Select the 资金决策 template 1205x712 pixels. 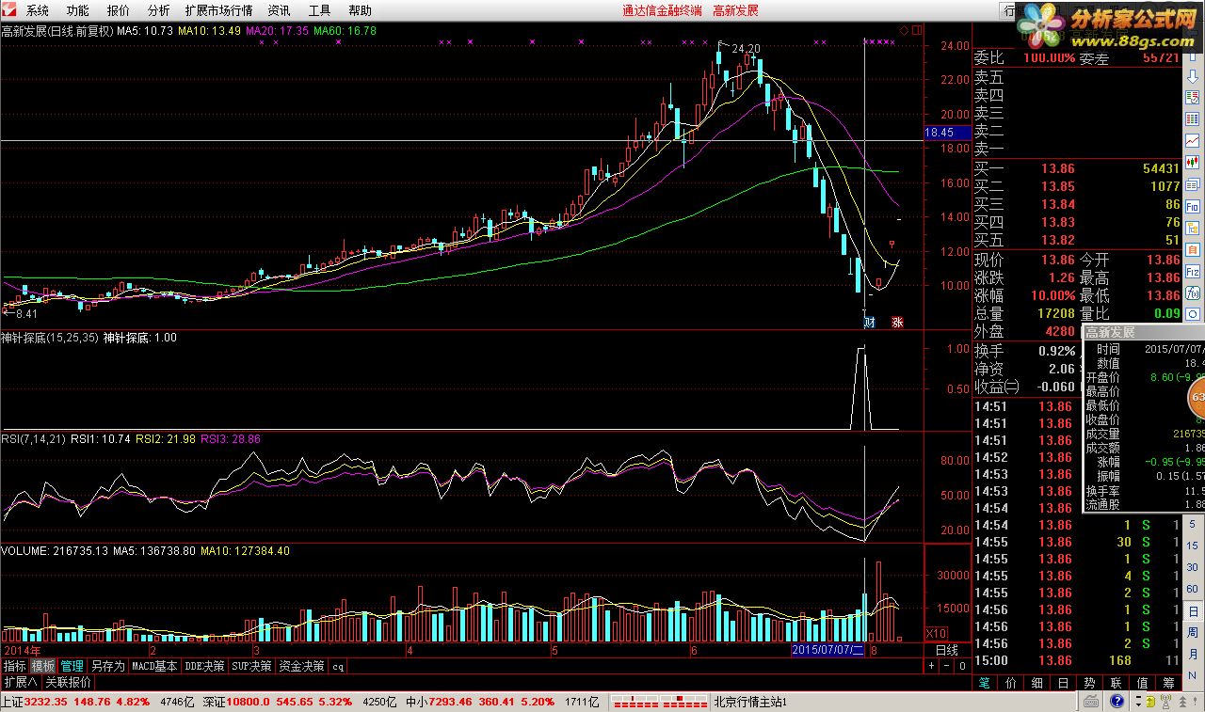point(301,666)
